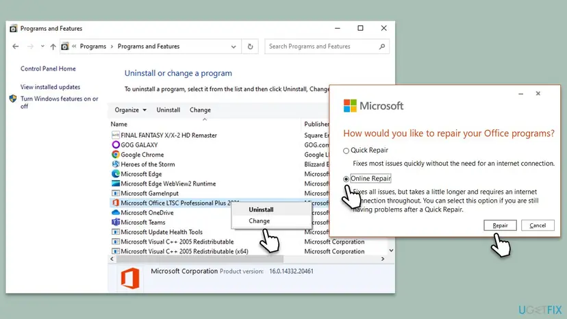This screenshot has height=319, width=567.
Task: Click Microsoft Corporation publisher for Visual C++ 2005
Action: [x=334, y=242]
